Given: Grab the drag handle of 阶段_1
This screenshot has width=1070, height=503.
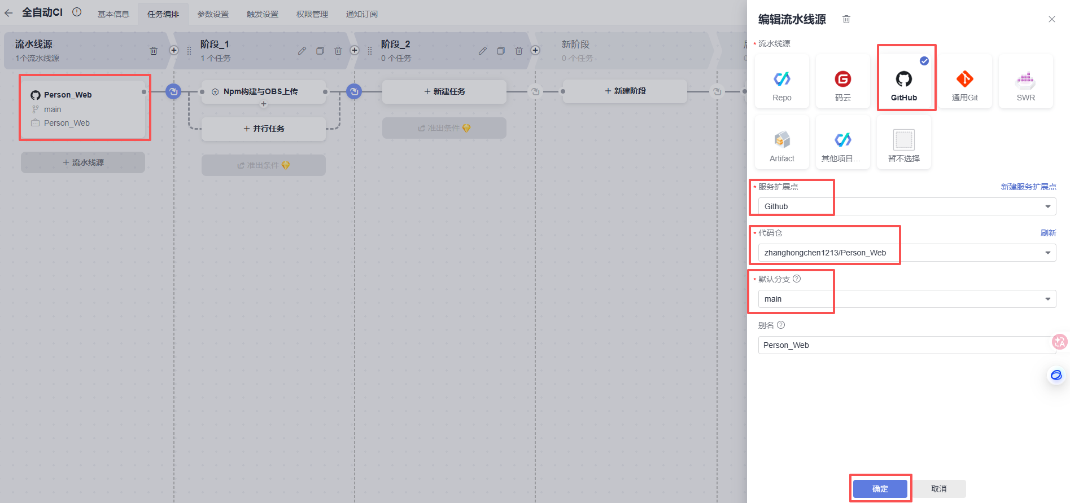Looking at the screenshot, I should pyautogui.click(x=189, y=51).
